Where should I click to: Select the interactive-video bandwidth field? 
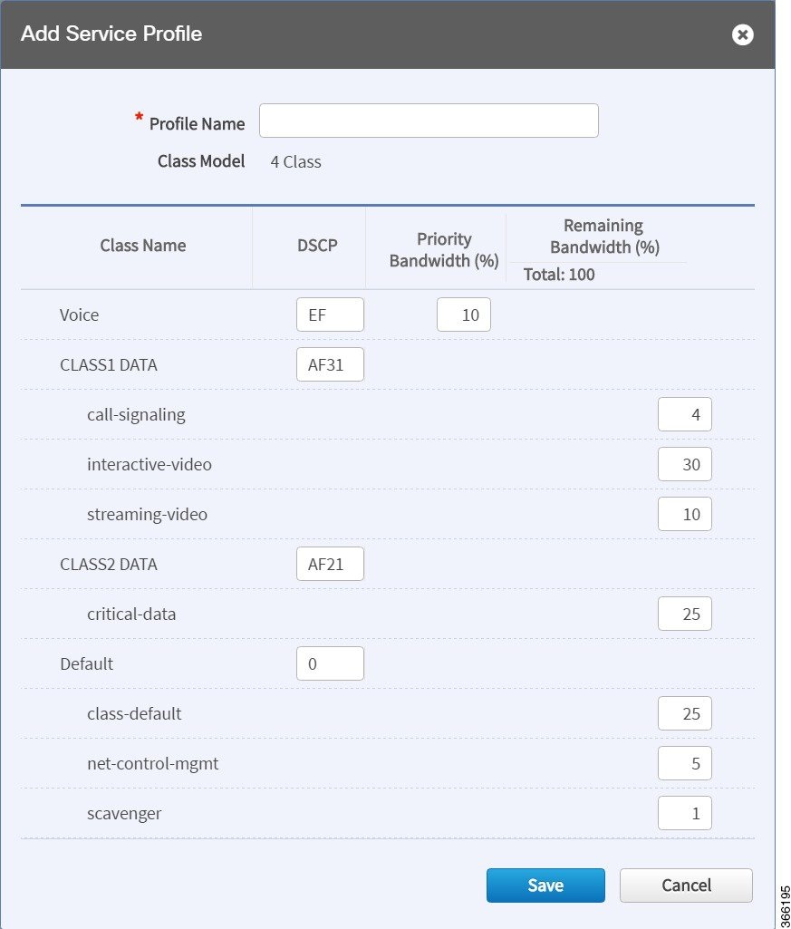[684, 464]
